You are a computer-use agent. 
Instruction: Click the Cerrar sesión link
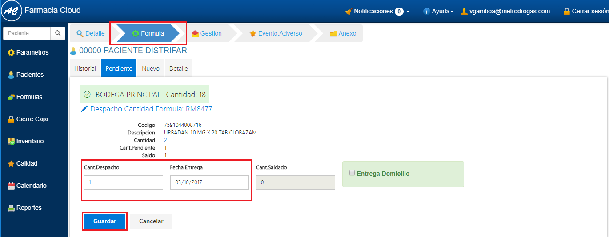tap(585, 12)
